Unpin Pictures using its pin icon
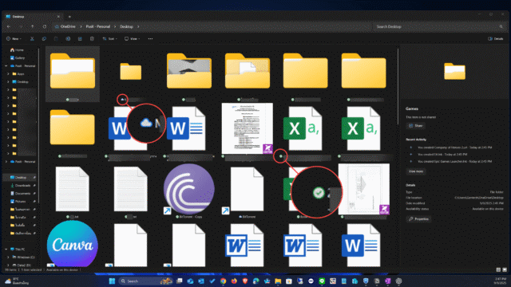Screen dimensions: 511x287 [x=34, y=202]
